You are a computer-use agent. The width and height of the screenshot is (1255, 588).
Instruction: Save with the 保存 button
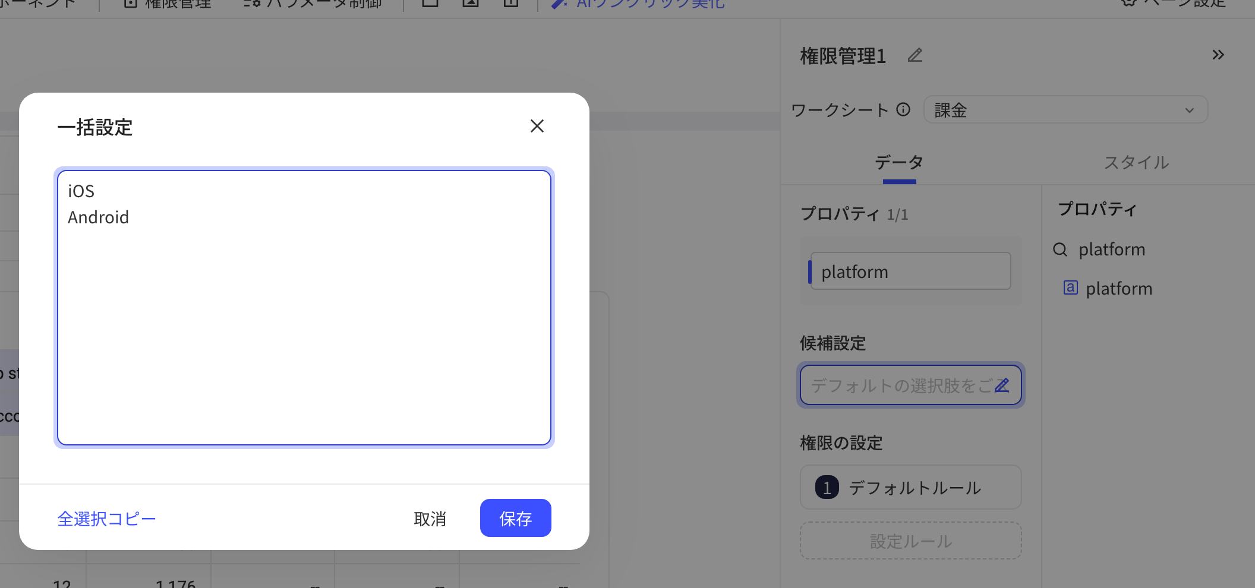point(515,519)
